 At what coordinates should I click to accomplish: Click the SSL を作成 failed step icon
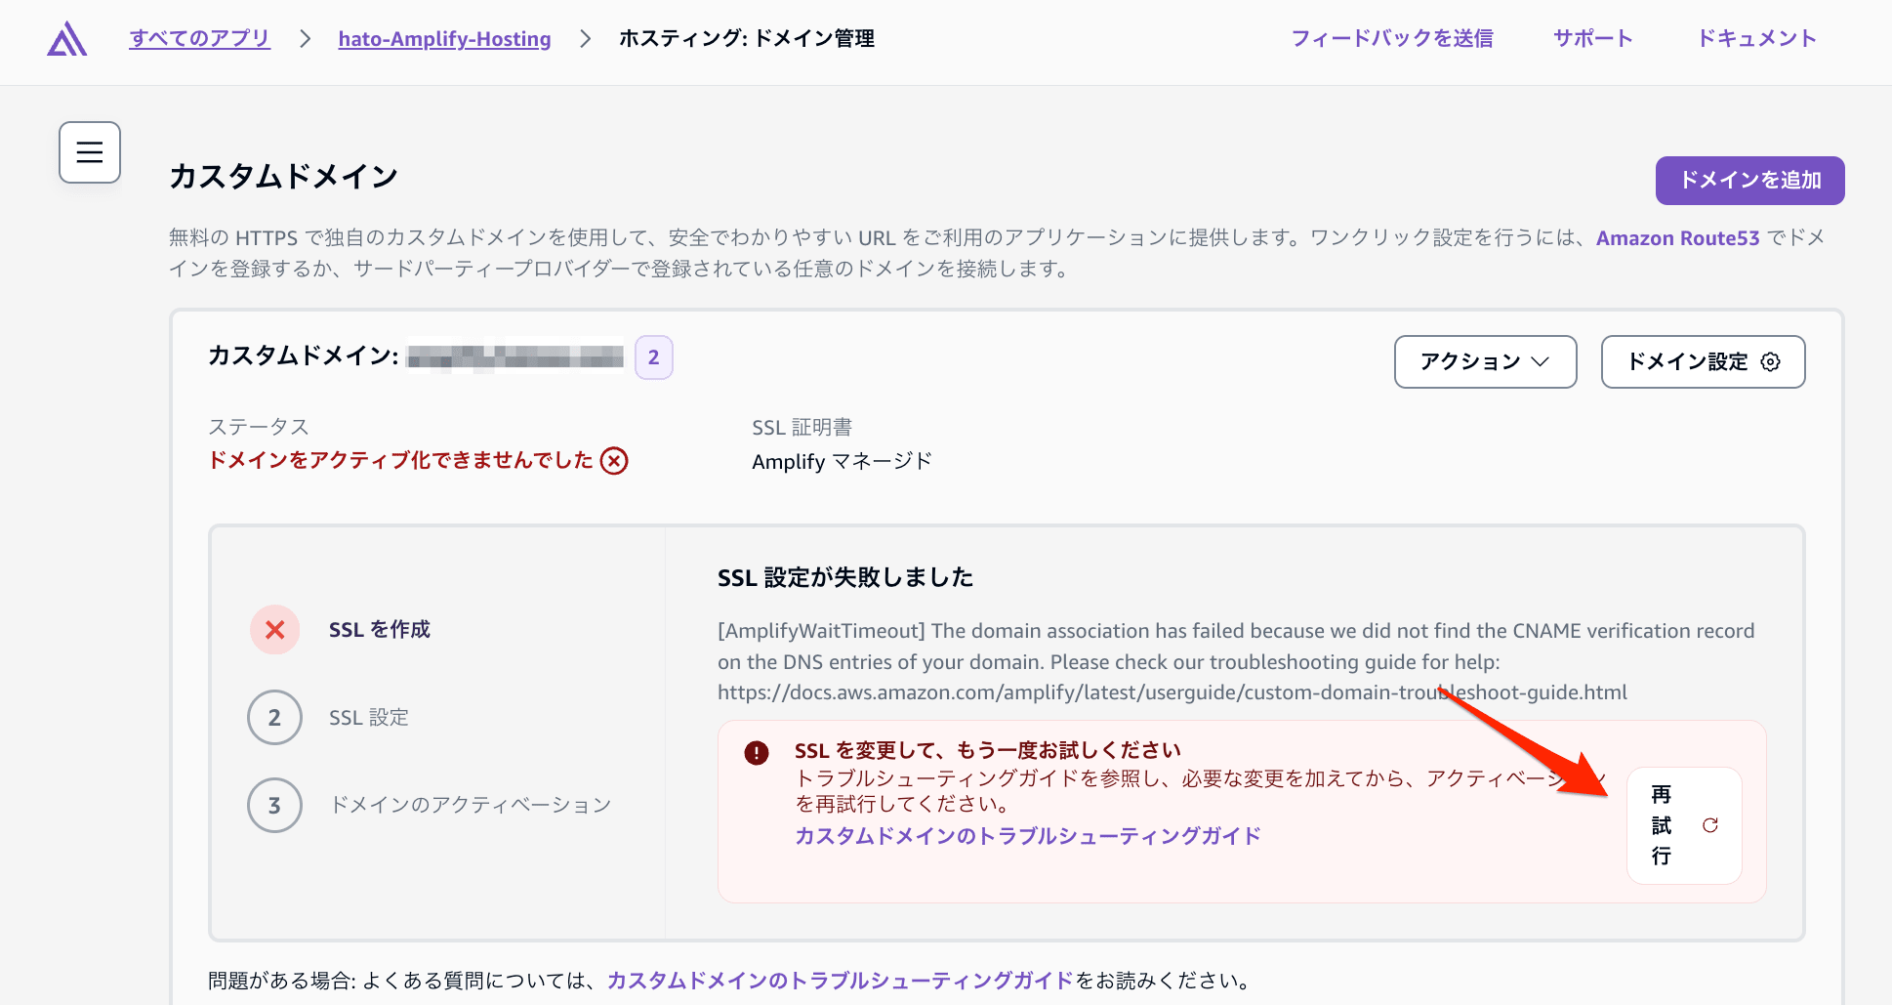coord(275,630)
